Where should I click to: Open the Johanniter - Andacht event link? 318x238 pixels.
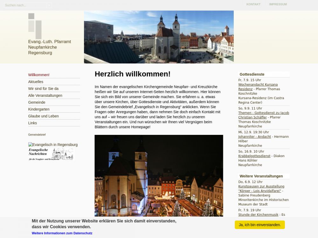[x=254, y=137]
